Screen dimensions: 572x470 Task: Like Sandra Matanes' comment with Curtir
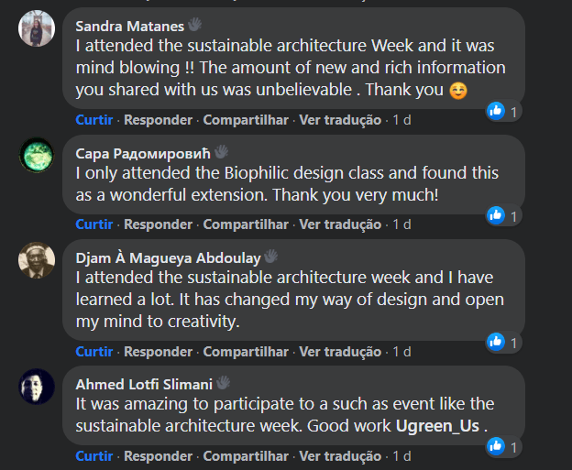(94, 120)
